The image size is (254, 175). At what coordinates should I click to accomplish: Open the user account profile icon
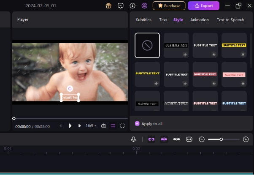click(x=144, y=6)
